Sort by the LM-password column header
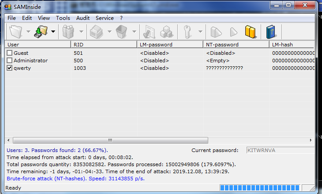This screenshot has width=322, height=194. (170, 45)
